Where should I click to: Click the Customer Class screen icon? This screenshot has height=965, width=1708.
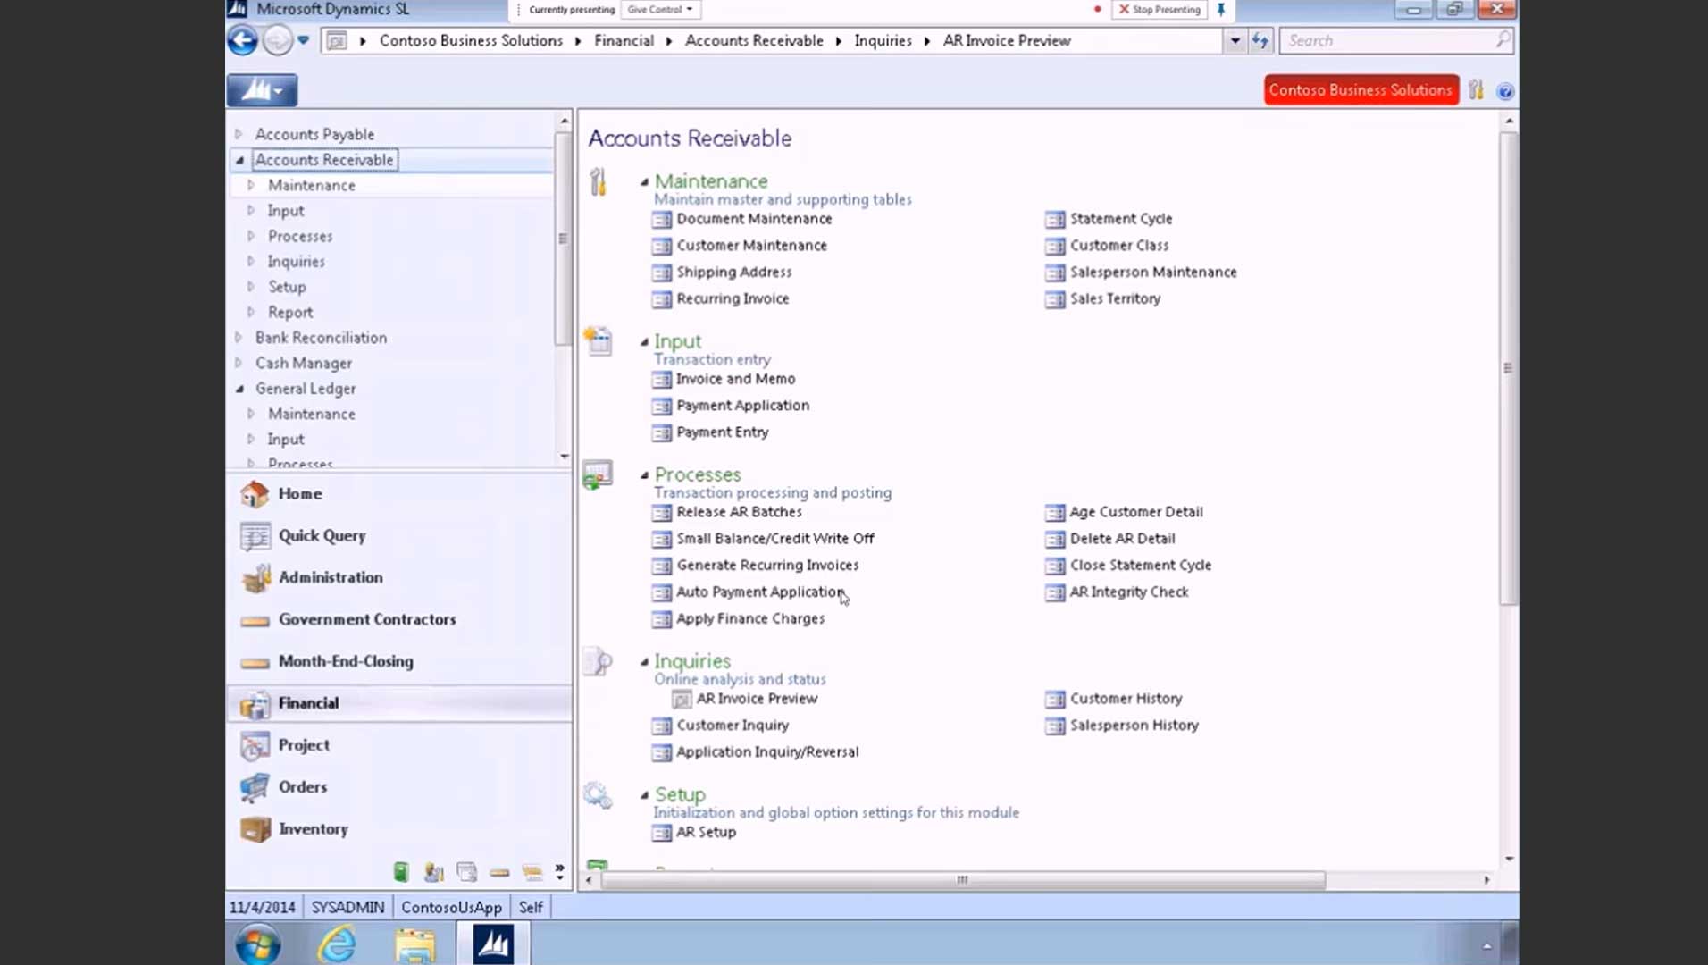coord(1055,246)
